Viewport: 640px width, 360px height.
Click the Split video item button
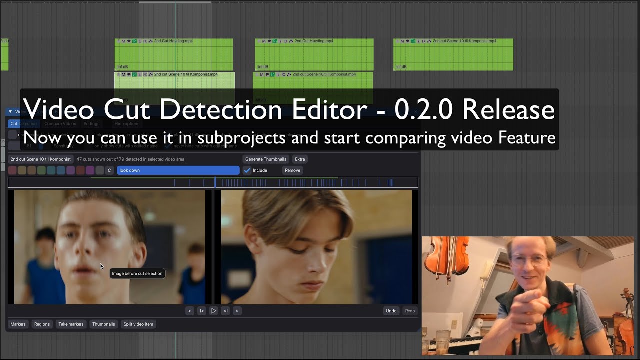point(138,324)
